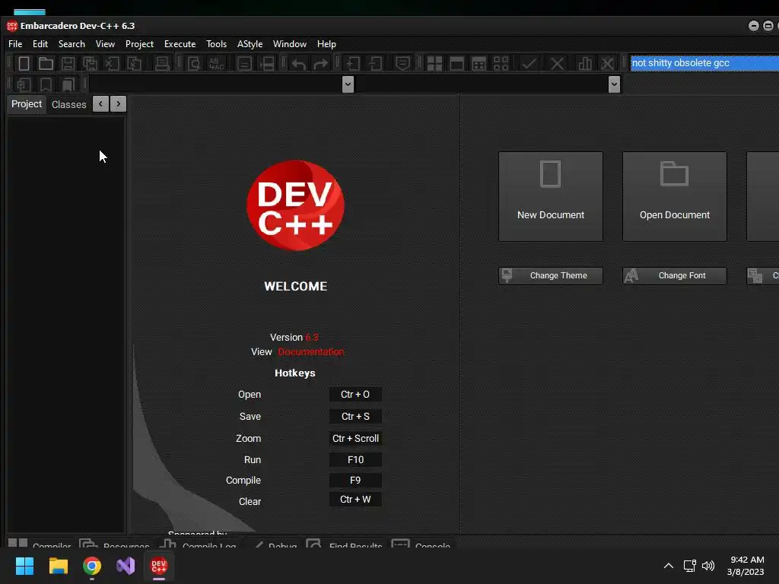Viewport: 779px width, 584px height.
Task: Click the Print toolbar icon
Action: click(x=162, y=64)
